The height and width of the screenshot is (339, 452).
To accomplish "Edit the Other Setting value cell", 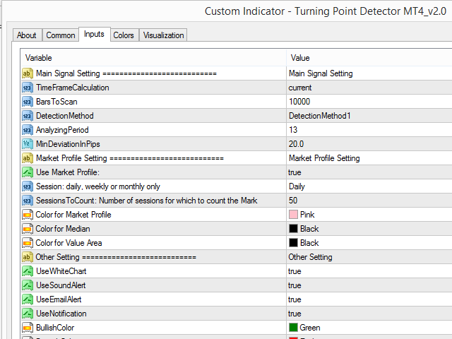I will (369, 257).
